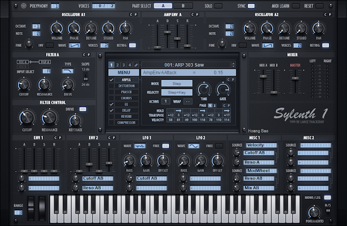Click the Filter A Cutoff knob
The image size is (347, 226).
coord(24,85)
